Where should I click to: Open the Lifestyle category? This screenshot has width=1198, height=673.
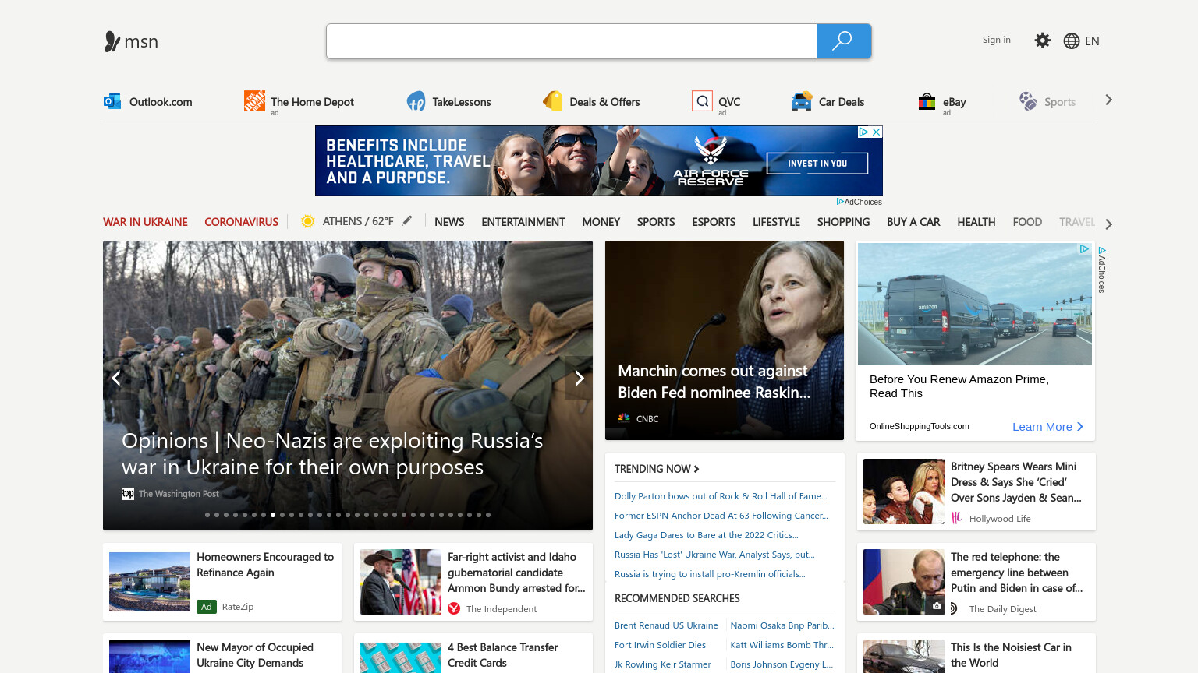coord(776,222)
